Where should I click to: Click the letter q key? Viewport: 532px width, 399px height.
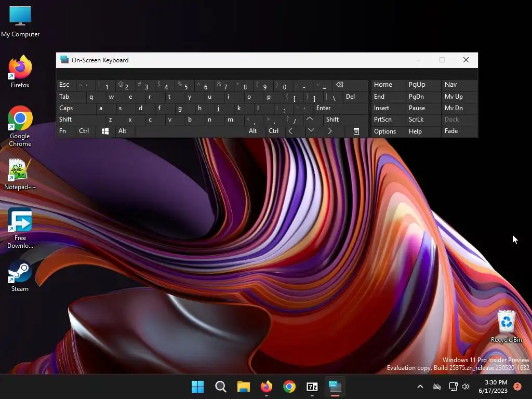[x=96, y=97]
